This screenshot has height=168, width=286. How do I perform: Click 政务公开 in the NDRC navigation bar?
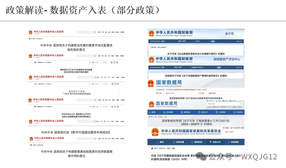point(215,142)
